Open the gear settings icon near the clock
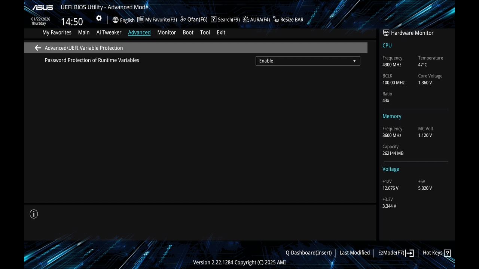Viewport: 479px width, 269px height. tap(98, 18)
